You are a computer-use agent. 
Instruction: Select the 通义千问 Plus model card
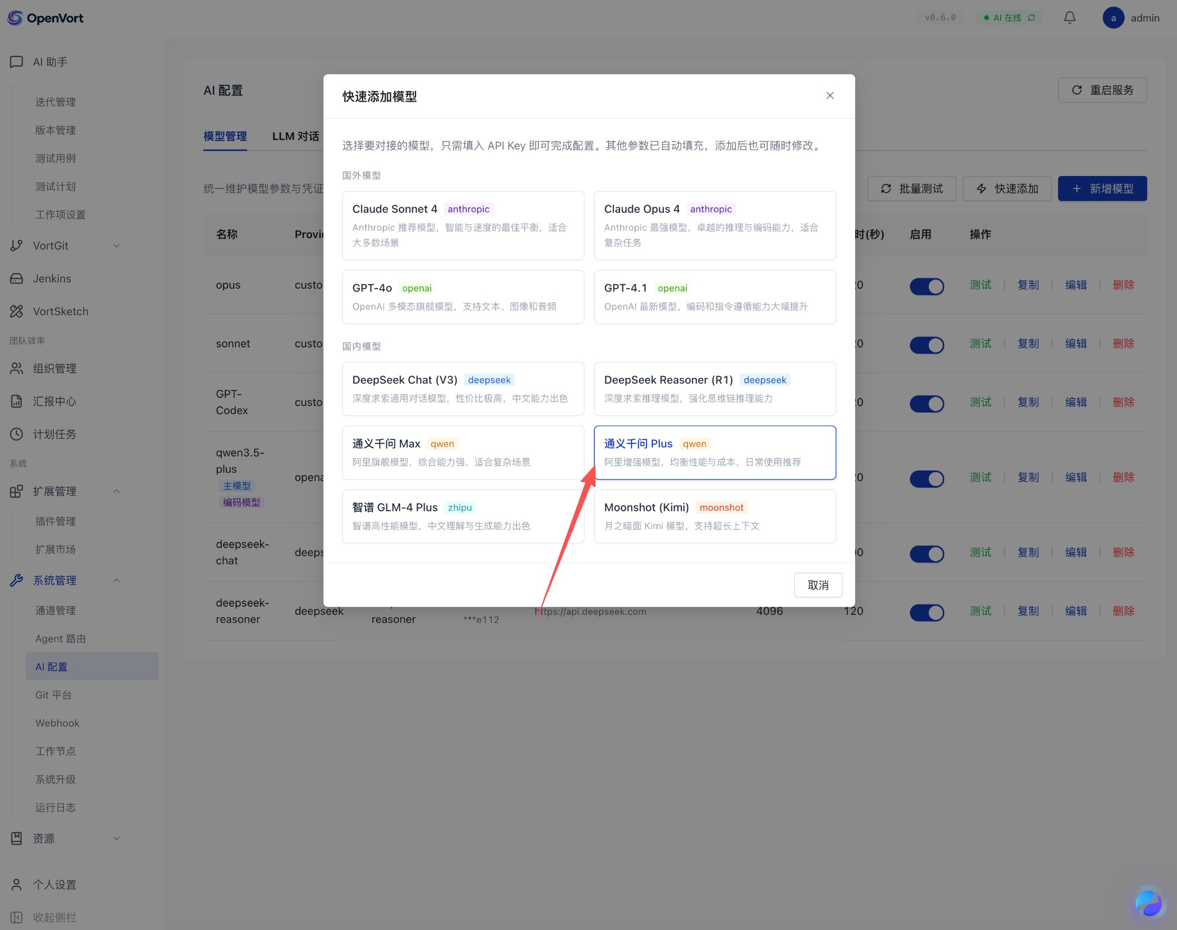(x=714, y=453)
